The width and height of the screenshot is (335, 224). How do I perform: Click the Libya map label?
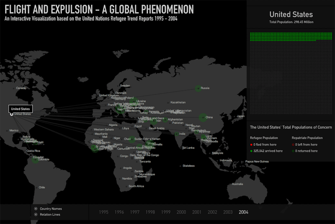125,128
